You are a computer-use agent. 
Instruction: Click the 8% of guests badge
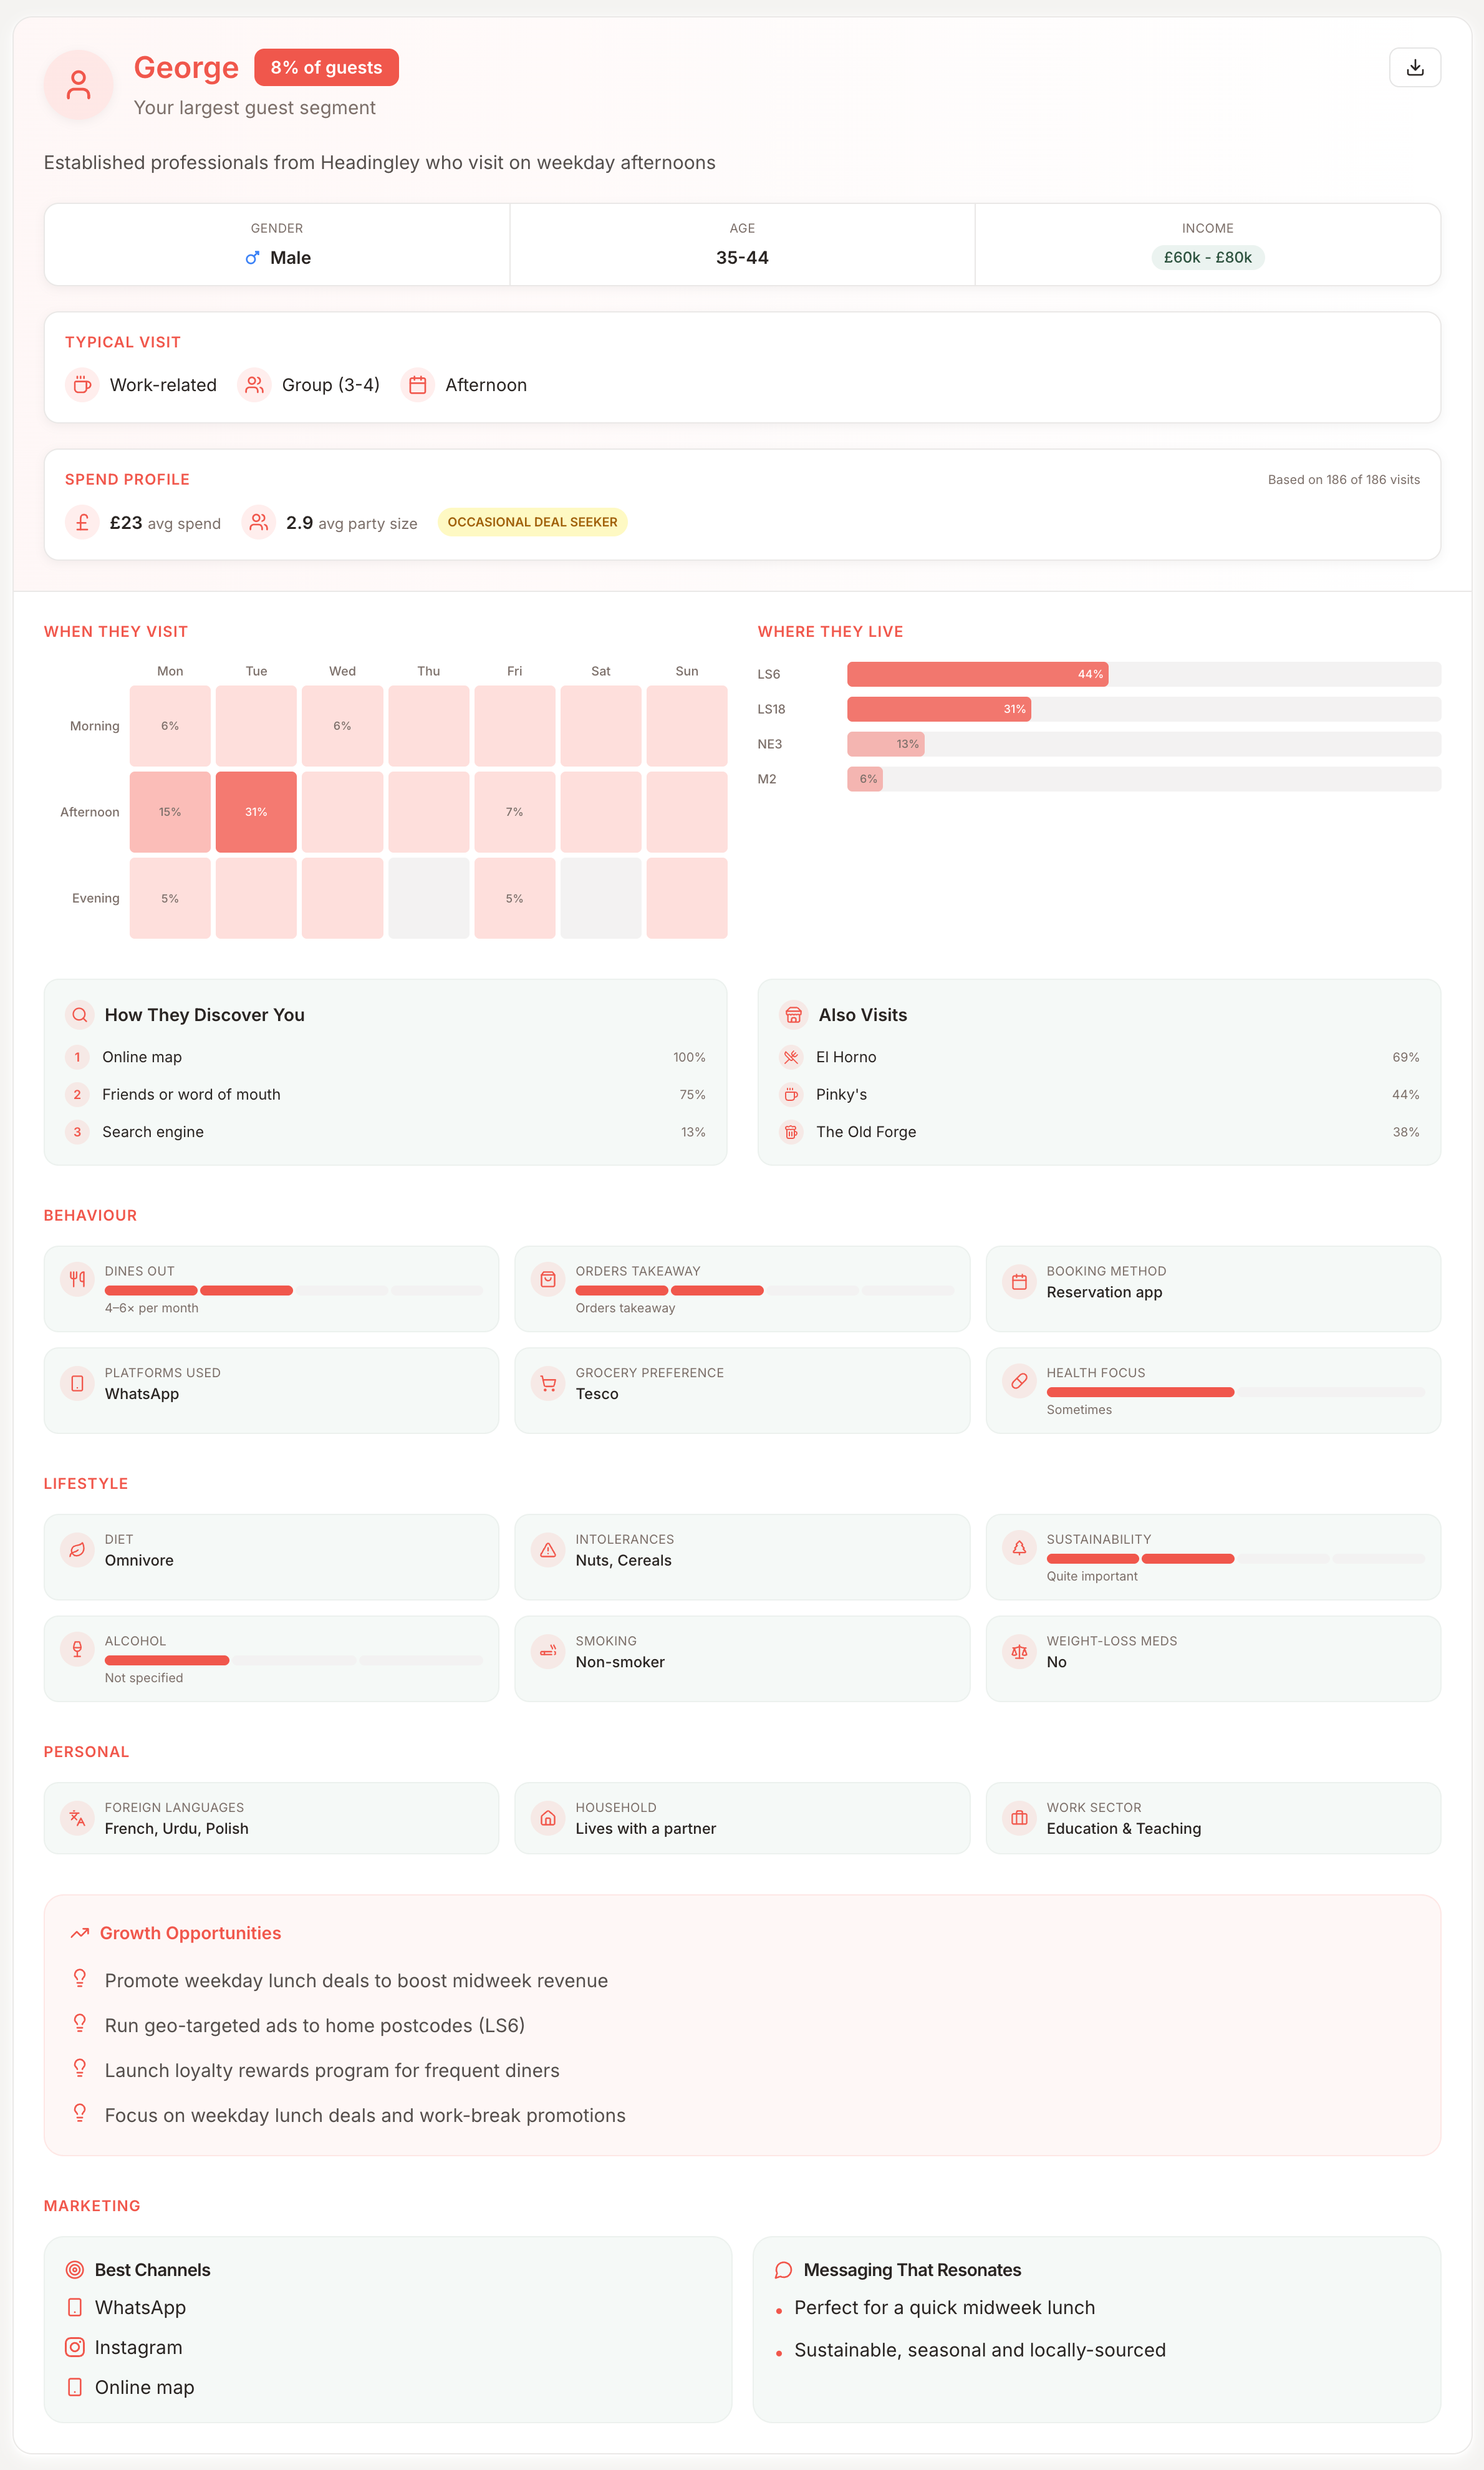pos(326,68)
